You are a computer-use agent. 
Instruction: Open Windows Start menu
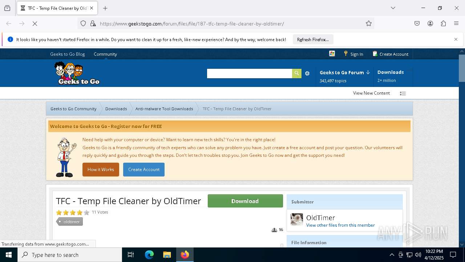click(x=9, y=255)
